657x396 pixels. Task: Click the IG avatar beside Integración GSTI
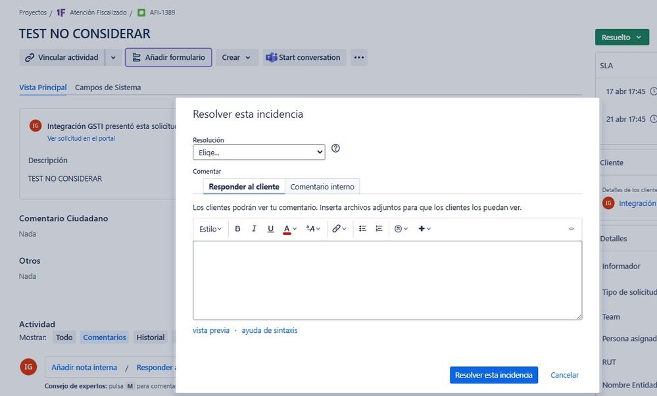coord(36,126)
